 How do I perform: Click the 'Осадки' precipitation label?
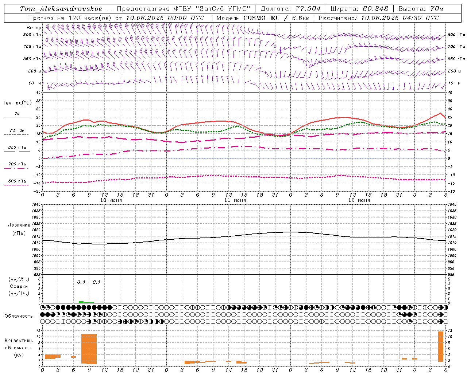[19, 286]
